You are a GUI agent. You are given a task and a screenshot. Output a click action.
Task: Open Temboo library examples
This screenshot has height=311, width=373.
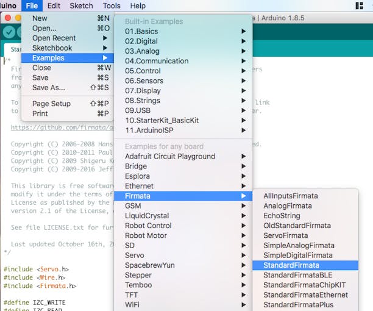tap(183, 285)
